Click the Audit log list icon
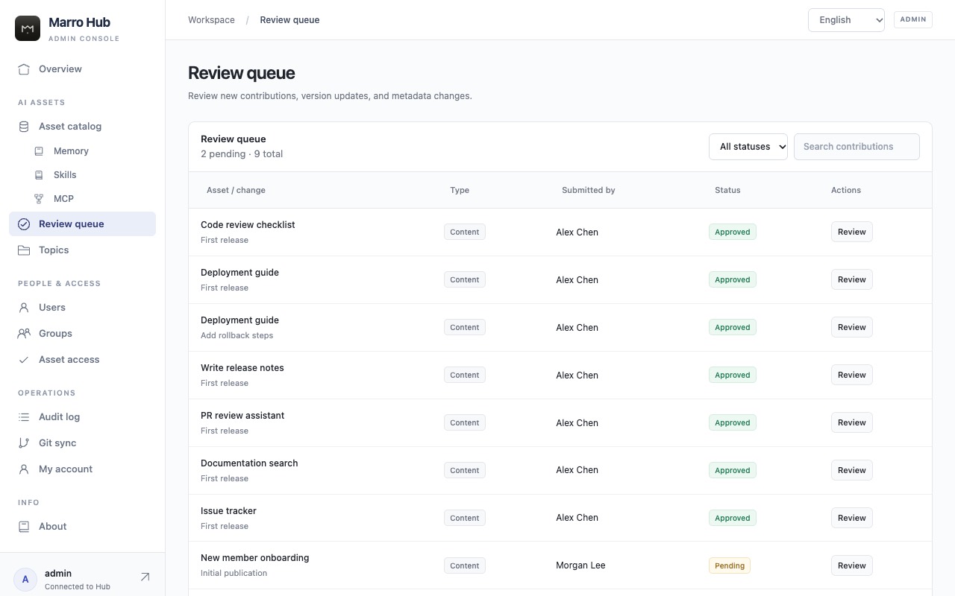955x596 pixels. (24, 417)
